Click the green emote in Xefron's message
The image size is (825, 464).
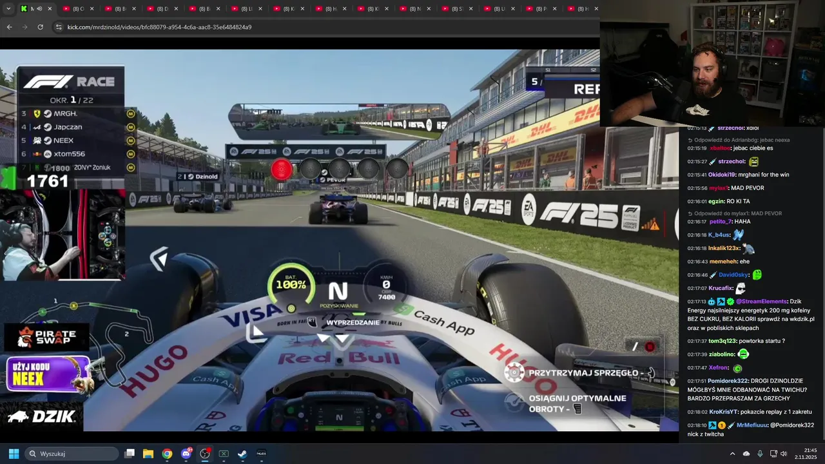737,368
